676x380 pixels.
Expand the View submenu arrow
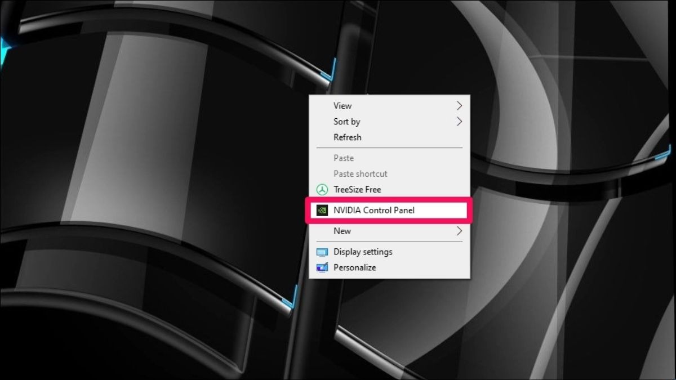pos(459,106)
